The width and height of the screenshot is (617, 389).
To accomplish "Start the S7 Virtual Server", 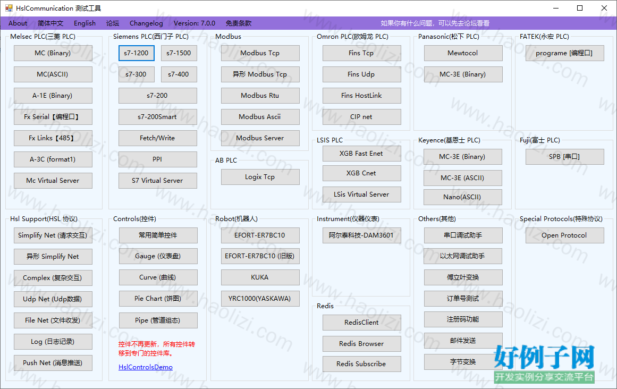I will coord(158,181).
